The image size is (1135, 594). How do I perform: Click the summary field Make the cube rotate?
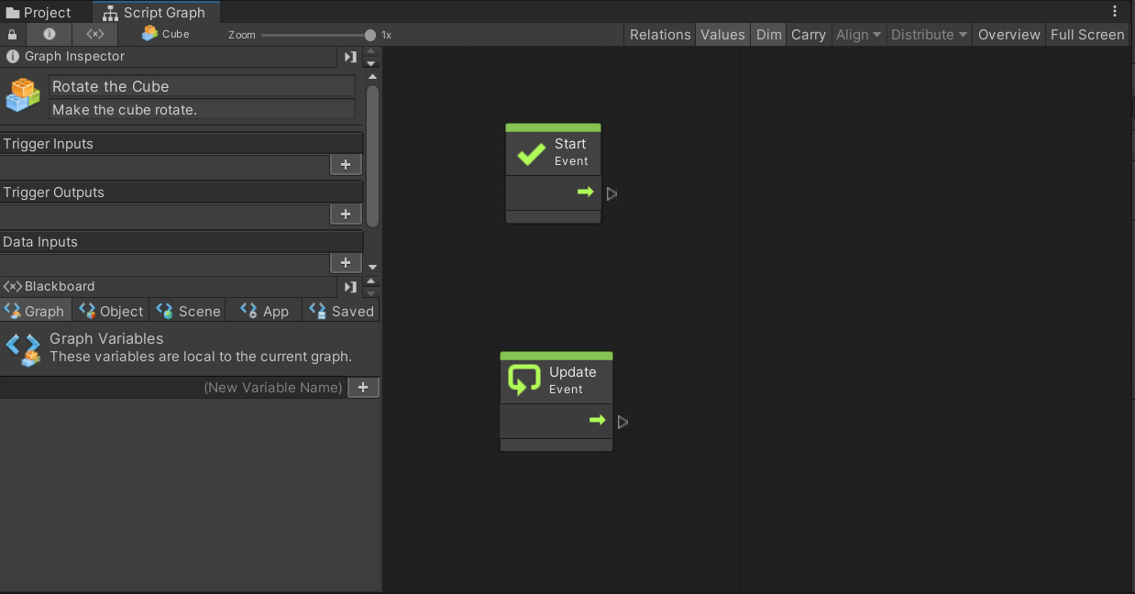coord(202,110)
